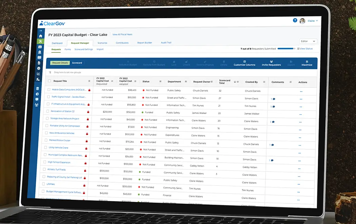The width and height of the screenshot is (356, 224).
Task: Click View All Fiscal Years link
Action: pos(122,35)
